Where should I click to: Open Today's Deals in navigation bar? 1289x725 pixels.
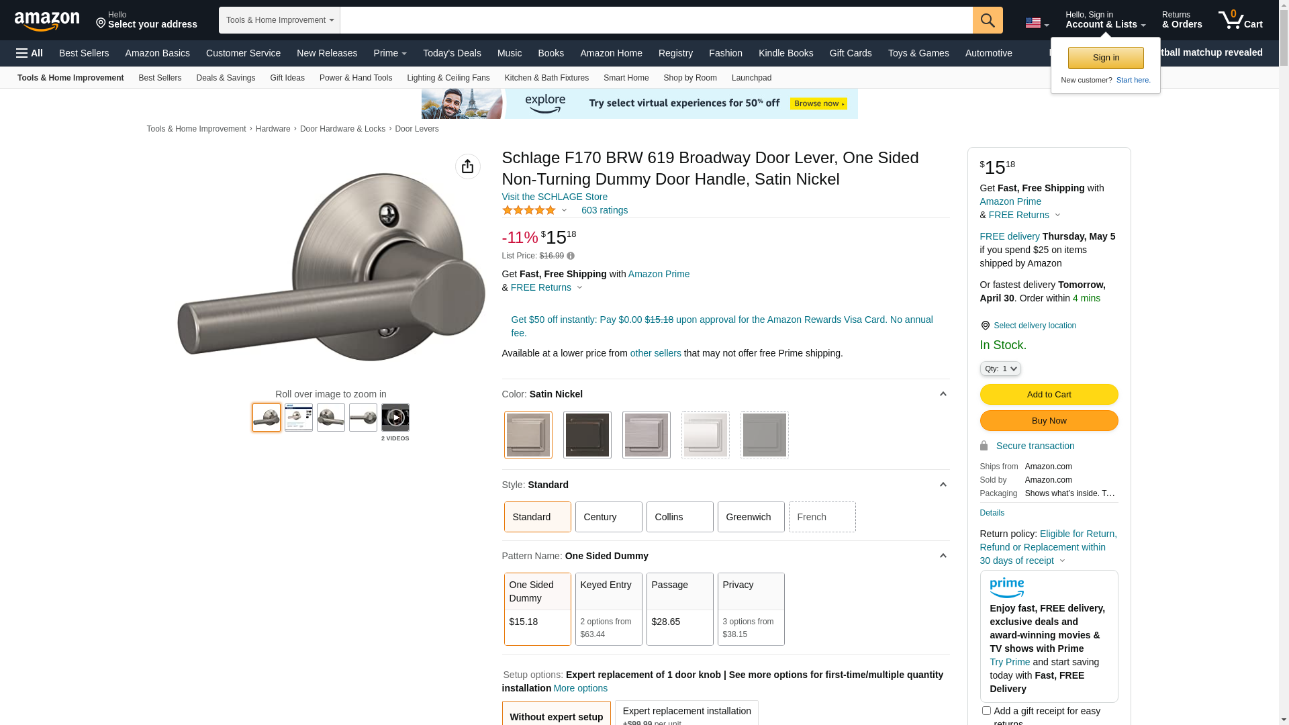point(452,53)
